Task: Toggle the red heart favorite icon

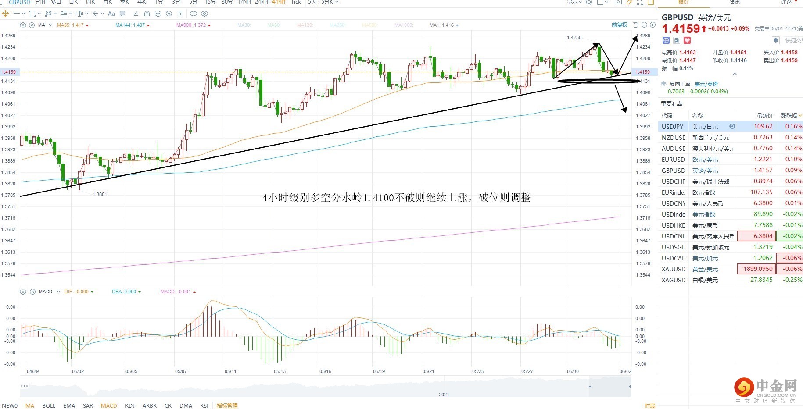Action: [x=687, y=40]
